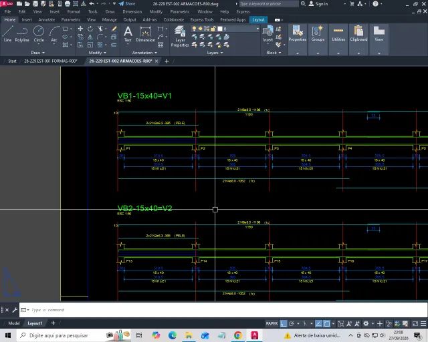Expand the Layers panel
This screenshot has height=342, width=428.
[215, 53]
